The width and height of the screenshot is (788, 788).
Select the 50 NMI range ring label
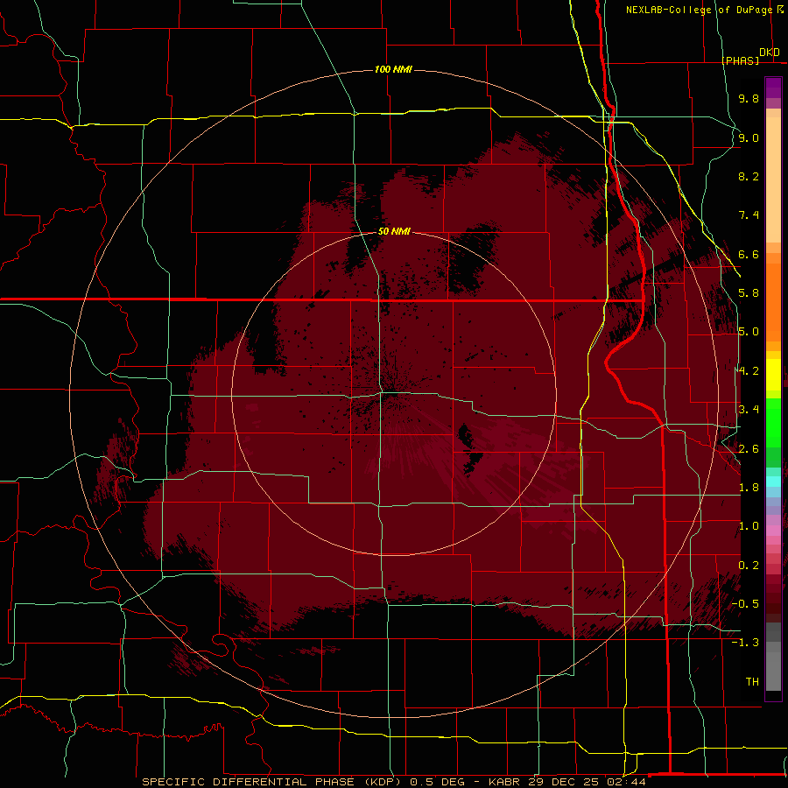[394, 231]
